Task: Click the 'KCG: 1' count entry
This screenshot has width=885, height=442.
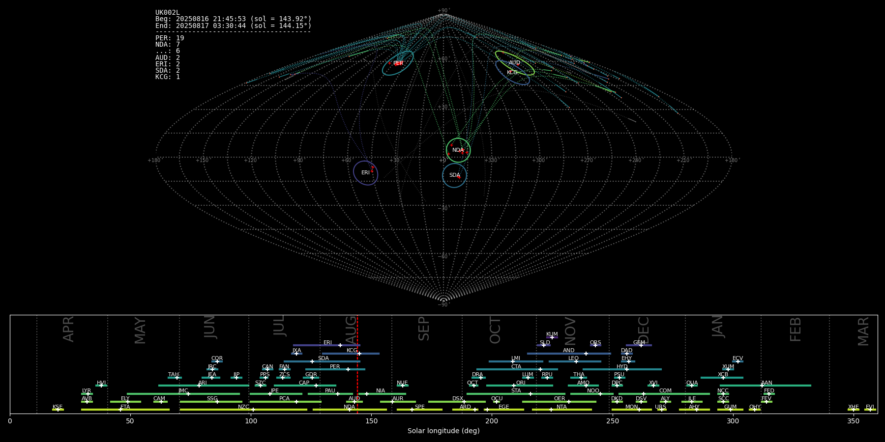Action: pos(168,77)
